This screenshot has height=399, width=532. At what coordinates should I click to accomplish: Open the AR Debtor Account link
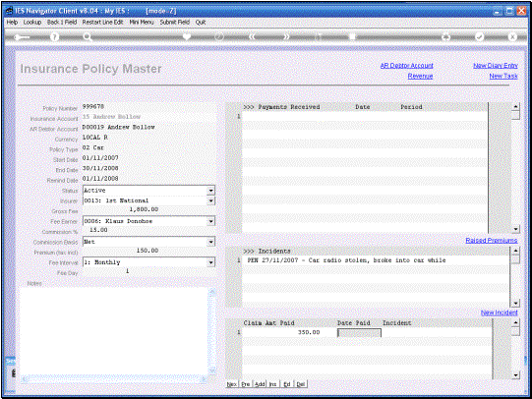click(x=406, y=66)
